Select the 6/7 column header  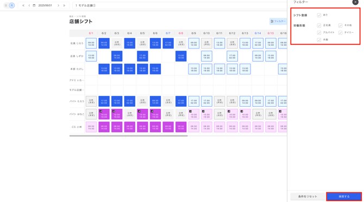168,33
